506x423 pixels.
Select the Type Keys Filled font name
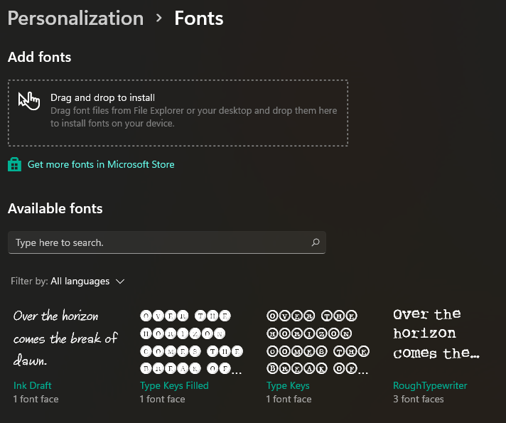pyautogui.click(x=175, y=385)
